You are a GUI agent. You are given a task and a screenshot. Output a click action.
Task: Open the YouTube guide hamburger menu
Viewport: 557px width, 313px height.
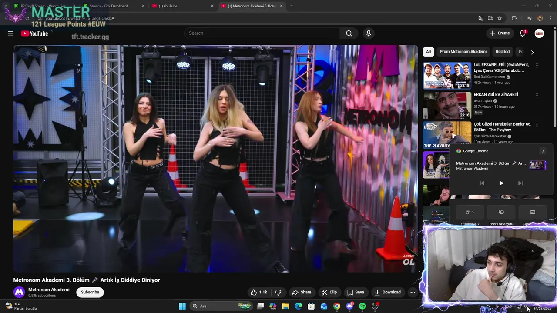point(10,33)
